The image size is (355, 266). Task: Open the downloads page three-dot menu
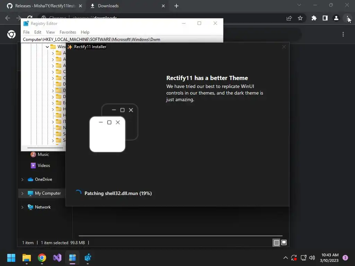(x=343, y=34)
